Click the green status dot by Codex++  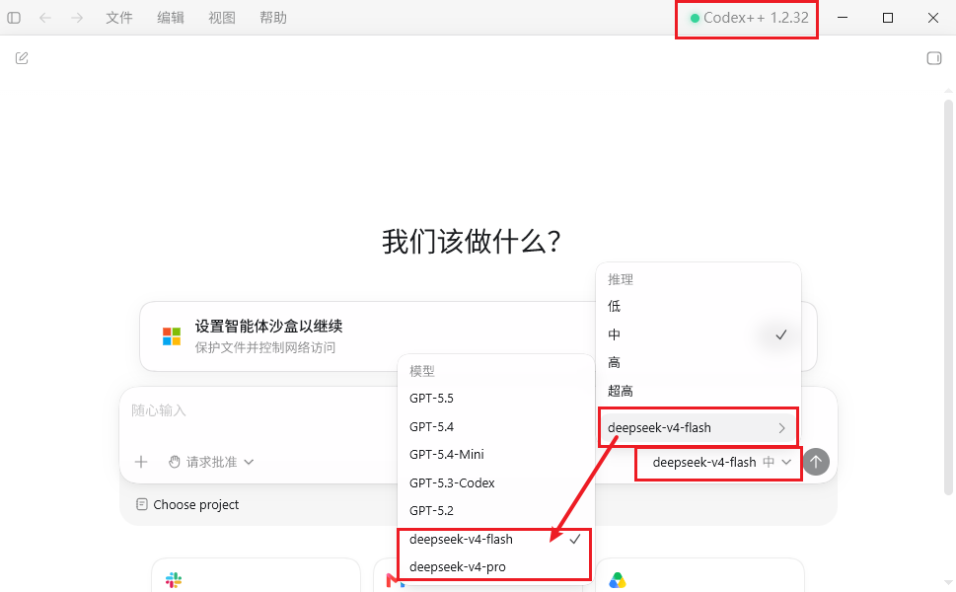(695, 19)
